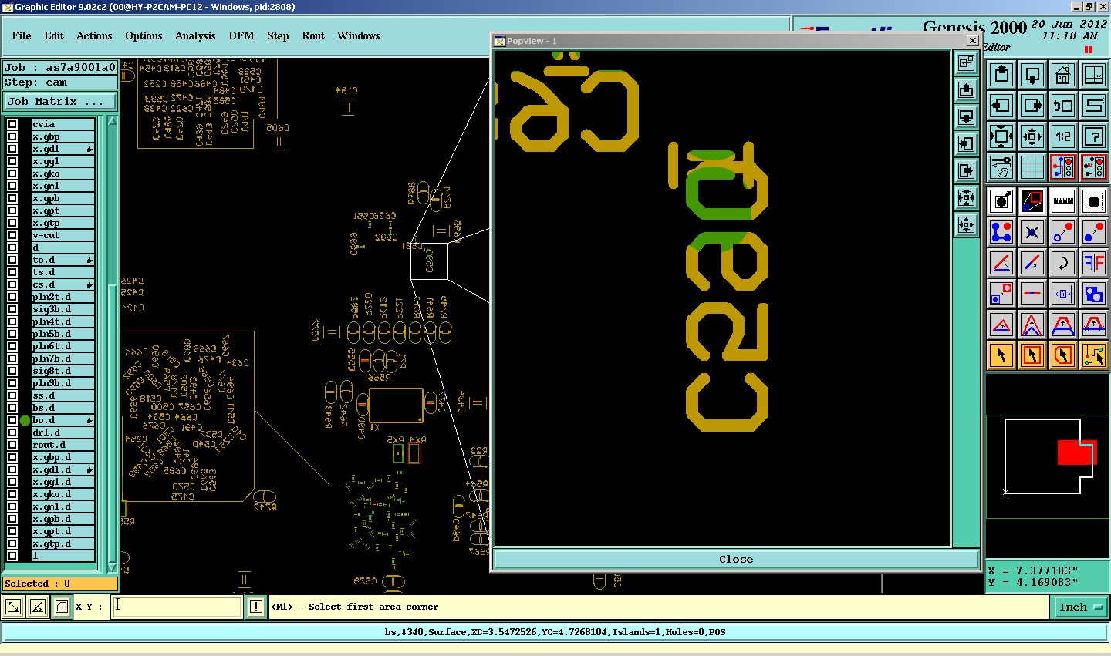The height and width of the screenshot is (656, 1111).
Task: Click the zoom out icon with inward arrows
Action: click(1032, 136)
